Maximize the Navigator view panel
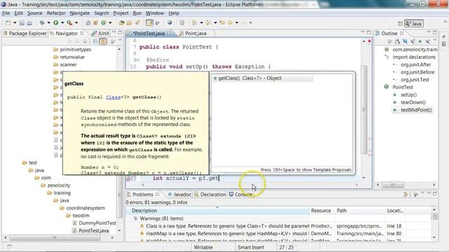The image size is (449, 252). (x=120, y=33)
